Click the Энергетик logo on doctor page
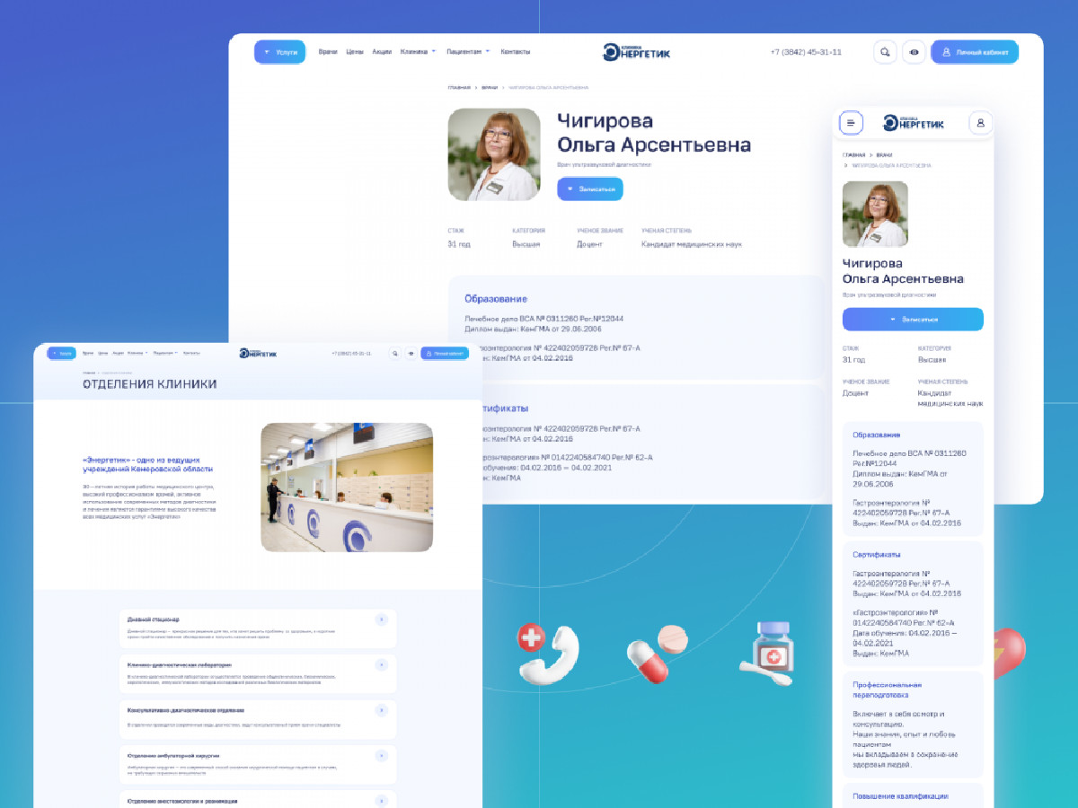Viewport: 1078px width, 808px height. coord(636,52)
